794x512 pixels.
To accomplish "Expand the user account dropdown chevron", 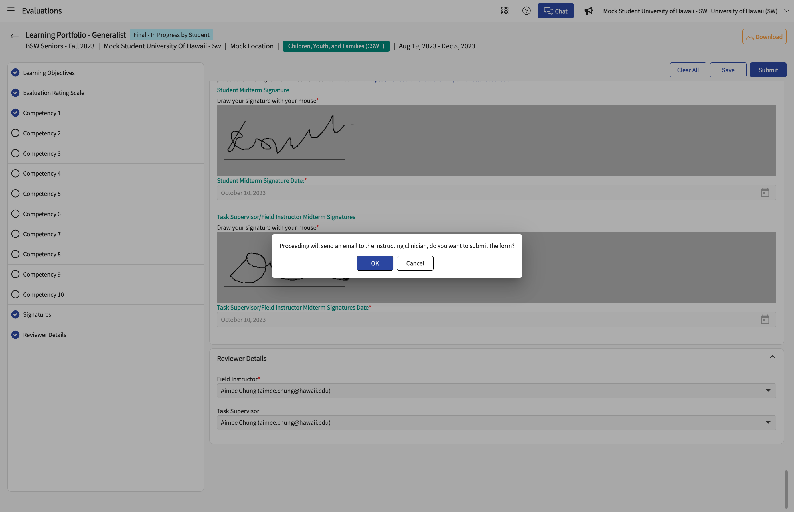I will (786, 11).
